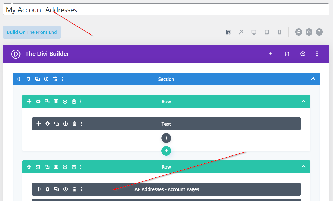Open portability import/export arrows icon
The width and height of the screenshot is (333, 201).
click(x=287, y=54)
